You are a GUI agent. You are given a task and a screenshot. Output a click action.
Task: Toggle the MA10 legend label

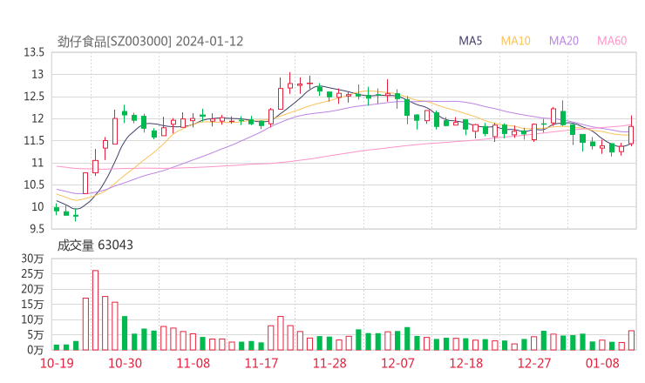(515, 41)
